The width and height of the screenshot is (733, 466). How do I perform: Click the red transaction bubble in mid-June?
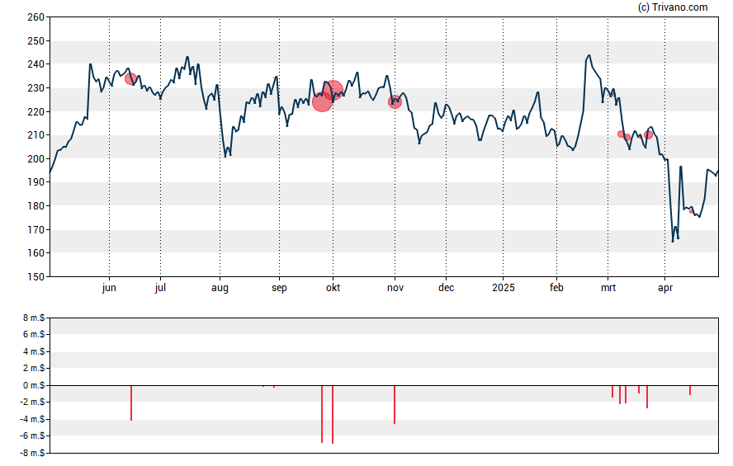pyautogui.click(x=131, y=78)
